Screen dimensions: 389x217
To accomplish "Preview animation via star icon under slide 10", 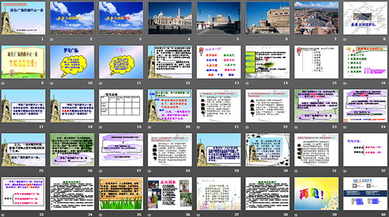I will (x=52, y=83).
